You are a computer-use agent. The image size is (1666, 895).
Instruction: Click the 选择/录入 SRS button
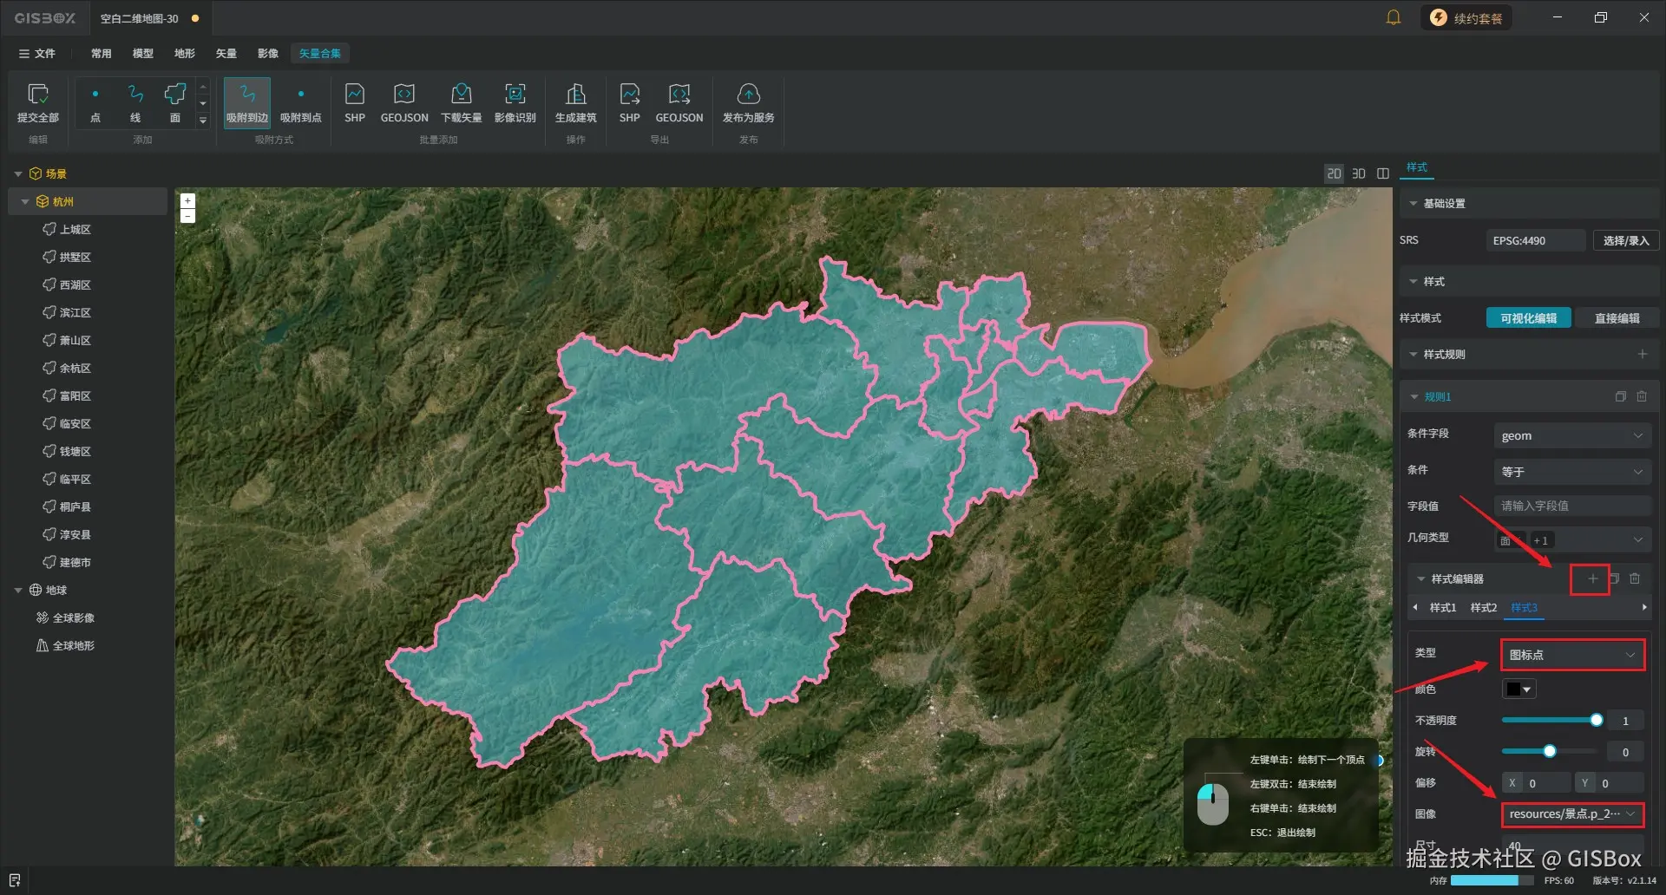pyautogui.click(x=1626, y=240)
